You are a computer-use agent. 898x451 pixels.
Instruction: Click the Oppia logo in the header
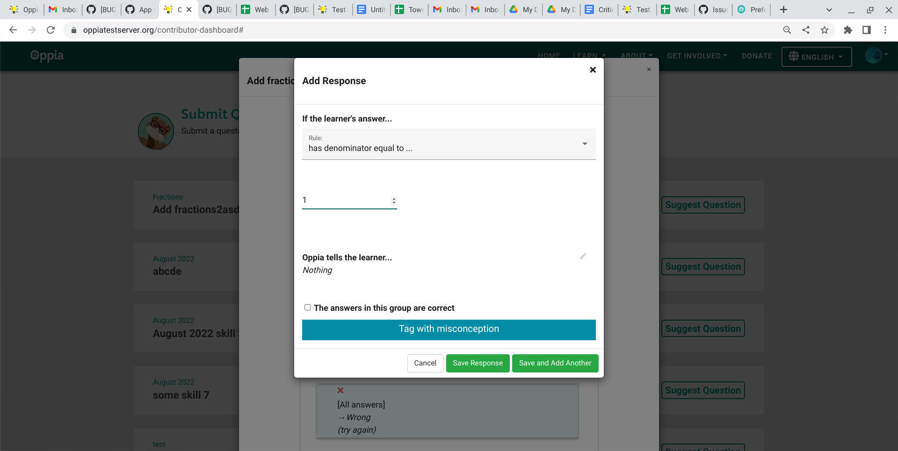coord(47,56)
